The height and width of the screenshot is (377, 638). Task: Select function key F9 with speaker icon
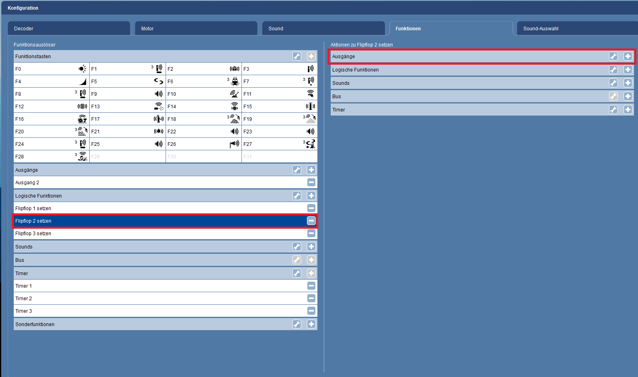pos(127,94)
